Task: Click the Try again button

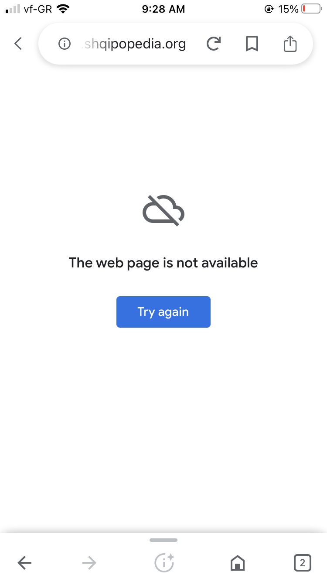Action: point(163,312)
